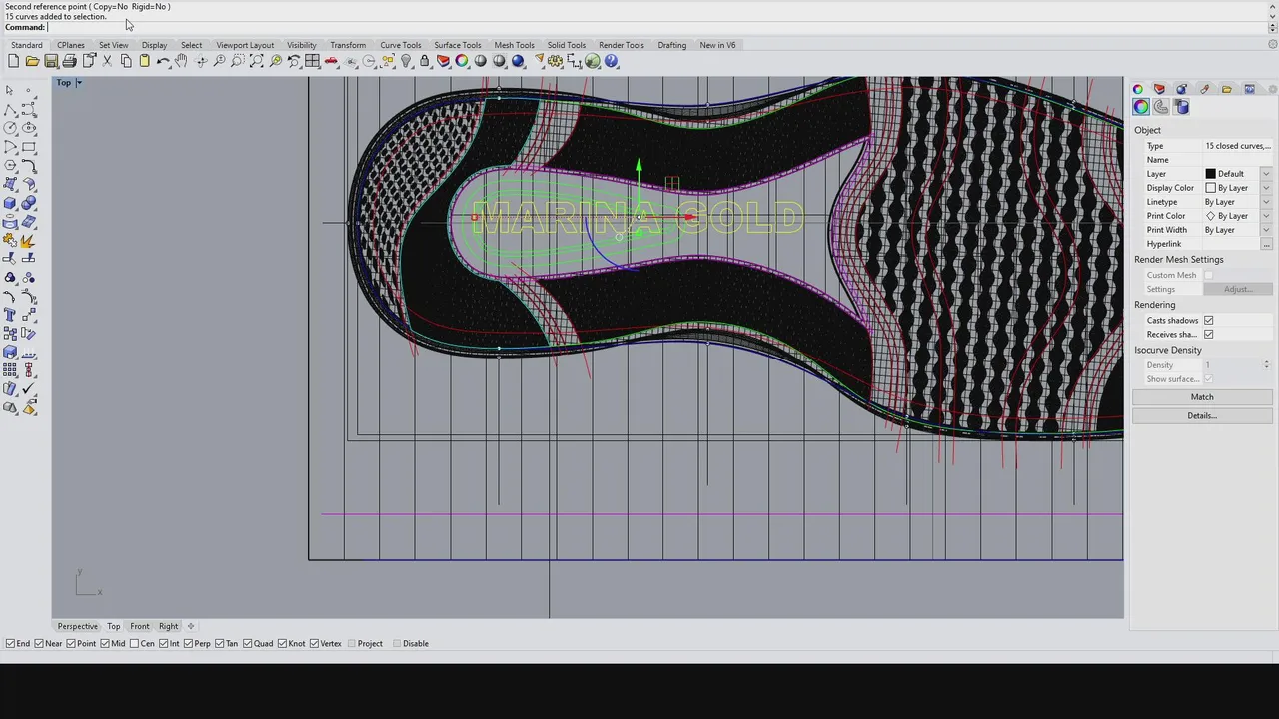Click the white Display Color swatch
Viewport: 1279px width, 719px height.
(x=1210, y=188)
